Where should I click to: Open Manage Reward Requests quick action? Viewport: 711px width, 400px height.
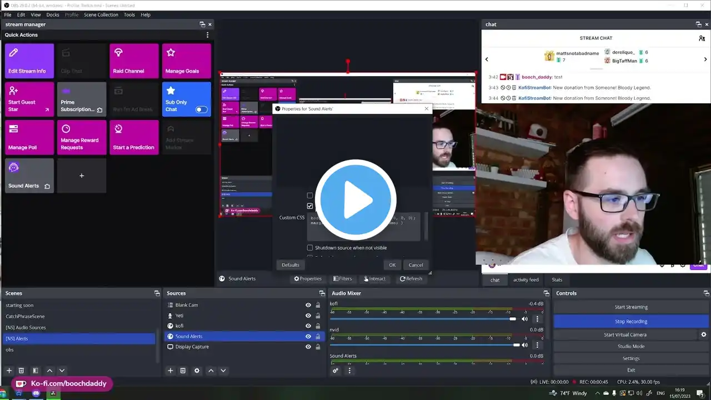click(82, 138)
